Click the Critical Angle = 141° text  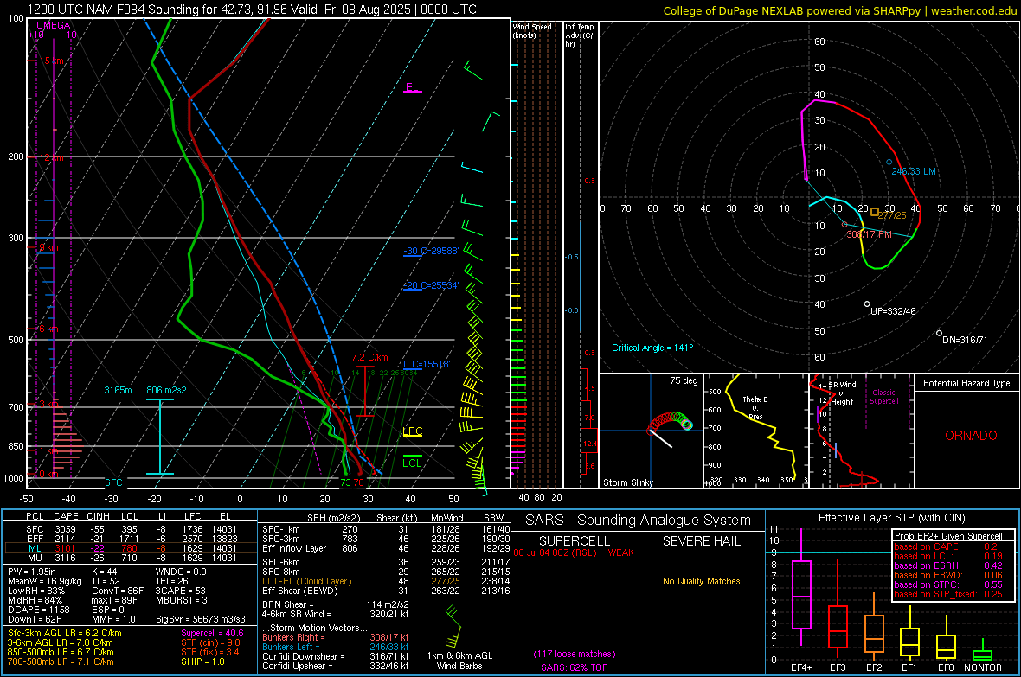coord(652,348)
